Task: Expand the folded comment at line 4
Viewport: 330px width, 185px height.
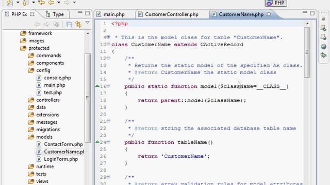Action: 108,37
